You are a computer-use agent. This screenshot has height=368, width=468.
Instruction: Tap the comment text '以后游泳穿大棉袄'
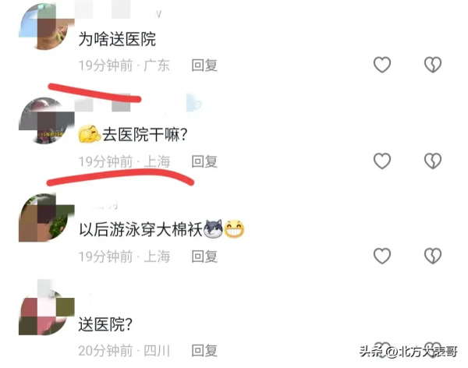pyautogui.click(x=140, y=229)
